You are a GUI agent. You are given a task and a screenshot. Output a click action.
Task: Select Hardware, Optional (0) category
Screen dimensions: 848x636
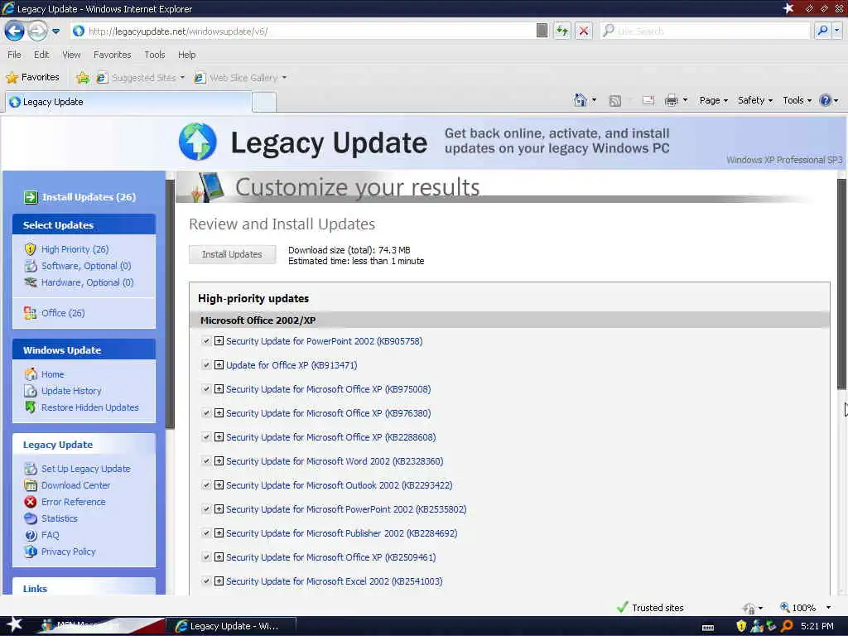79,282
